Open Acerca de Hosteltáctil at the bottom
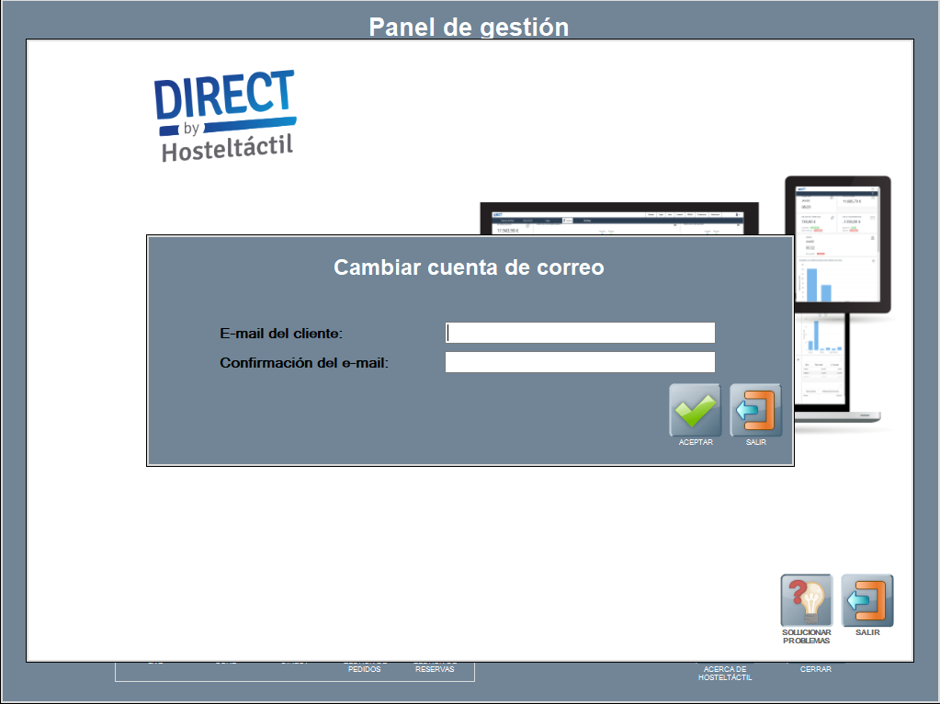 click(725, 673)
